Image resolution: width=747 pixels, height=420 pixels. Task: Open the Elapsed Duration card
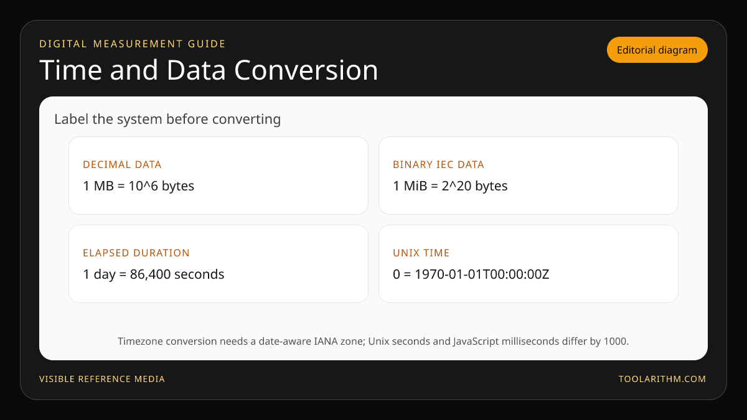tap(218, 264)
